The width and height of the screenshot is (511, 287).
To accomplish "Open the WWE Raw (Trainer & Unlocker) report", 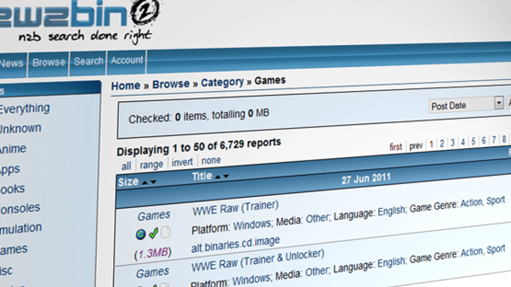I will (x=258, y=260).
